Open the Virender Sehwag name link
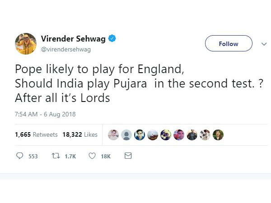The width and height of the screenshot is (271, 203). (73, 39)
